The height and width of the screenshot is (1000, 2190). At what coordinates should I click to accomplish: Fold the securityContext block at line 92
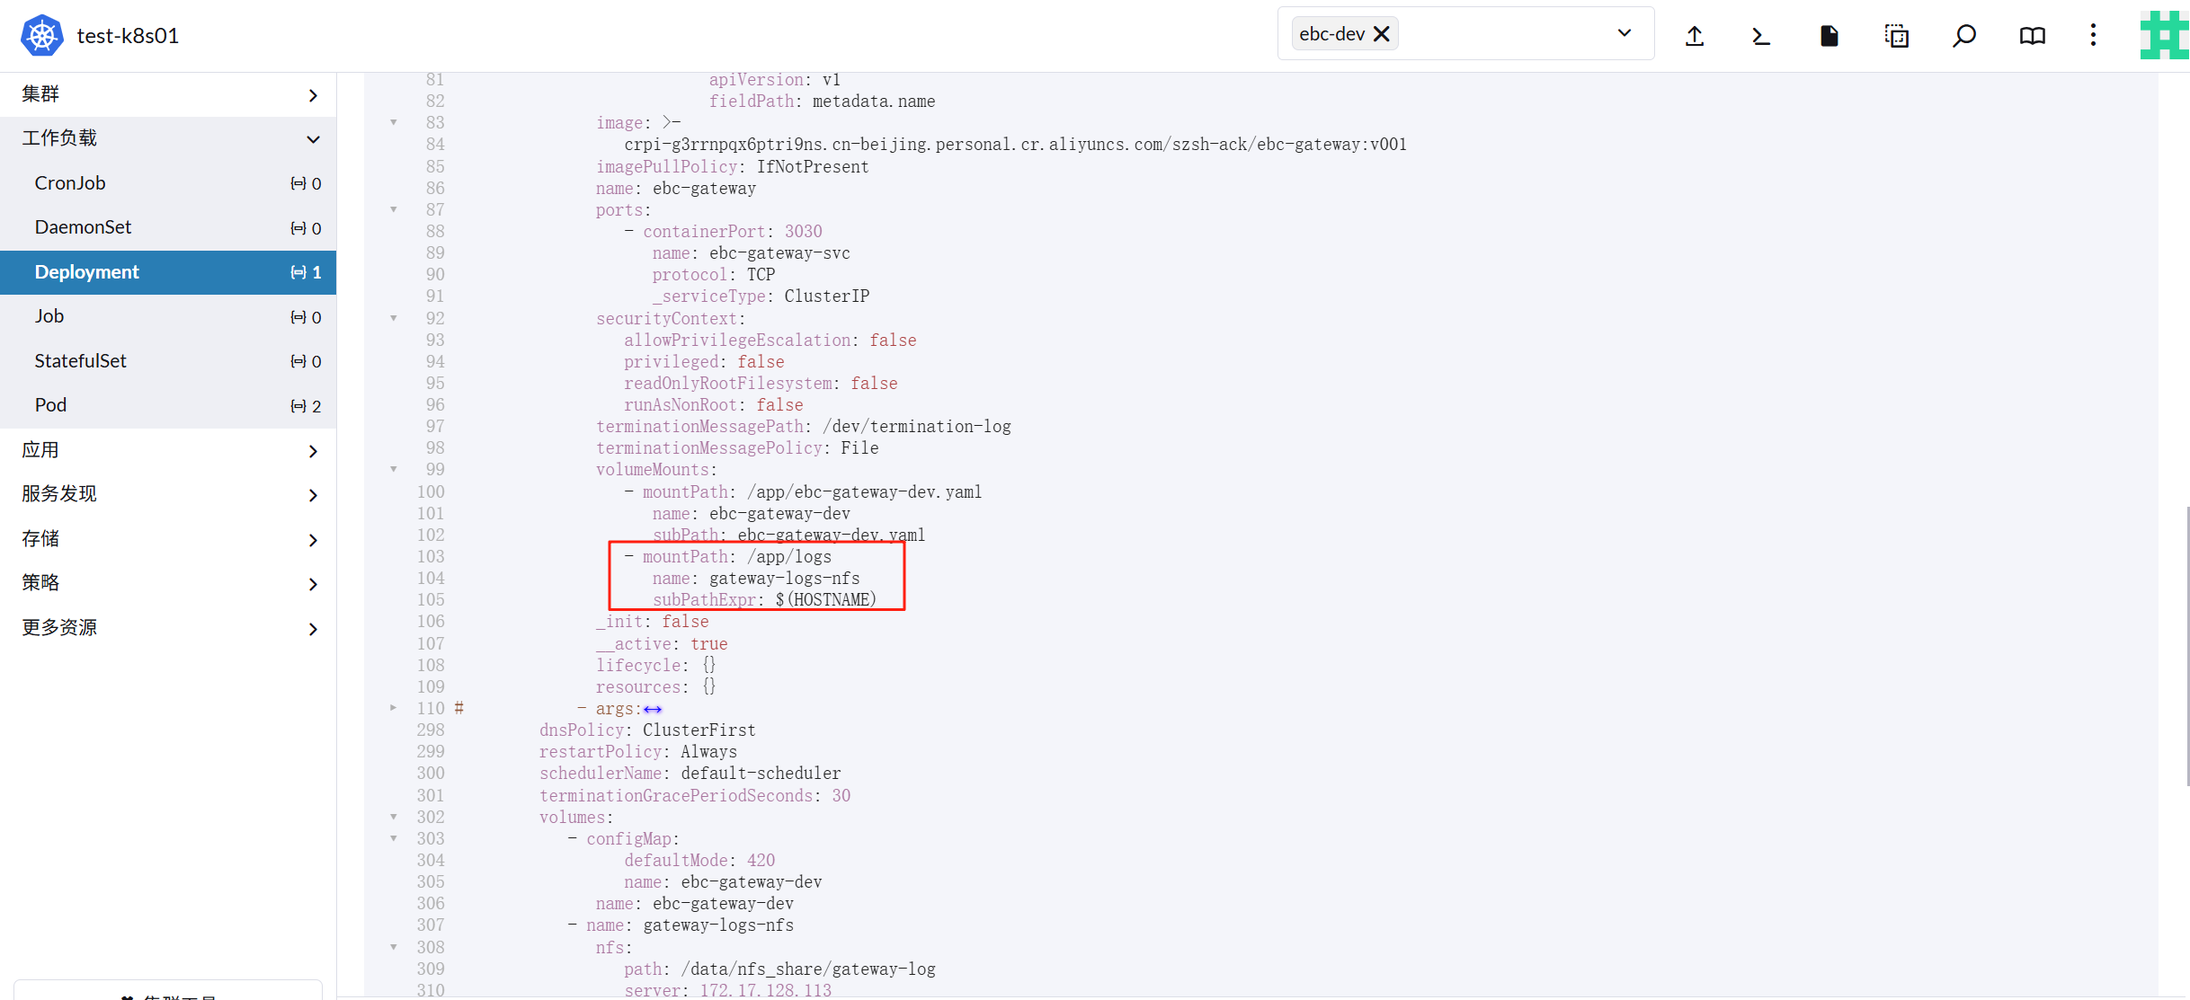tap(393, 318)
